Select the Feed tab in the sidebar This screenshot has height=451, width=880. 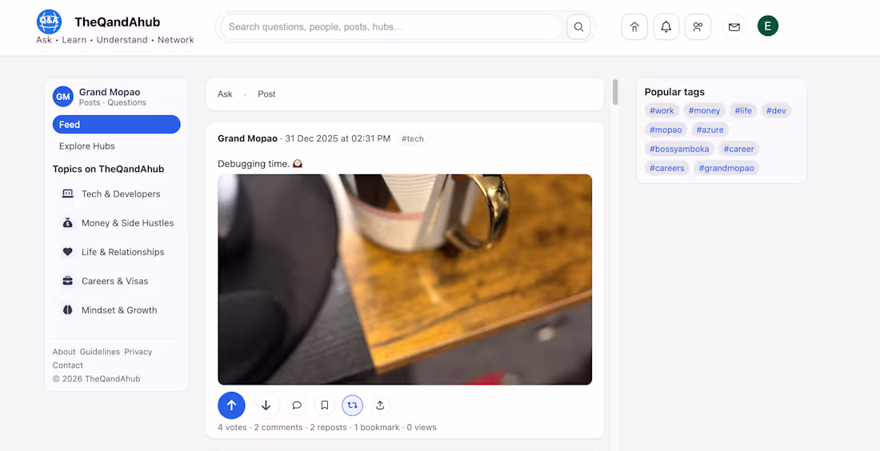(117, 125)
